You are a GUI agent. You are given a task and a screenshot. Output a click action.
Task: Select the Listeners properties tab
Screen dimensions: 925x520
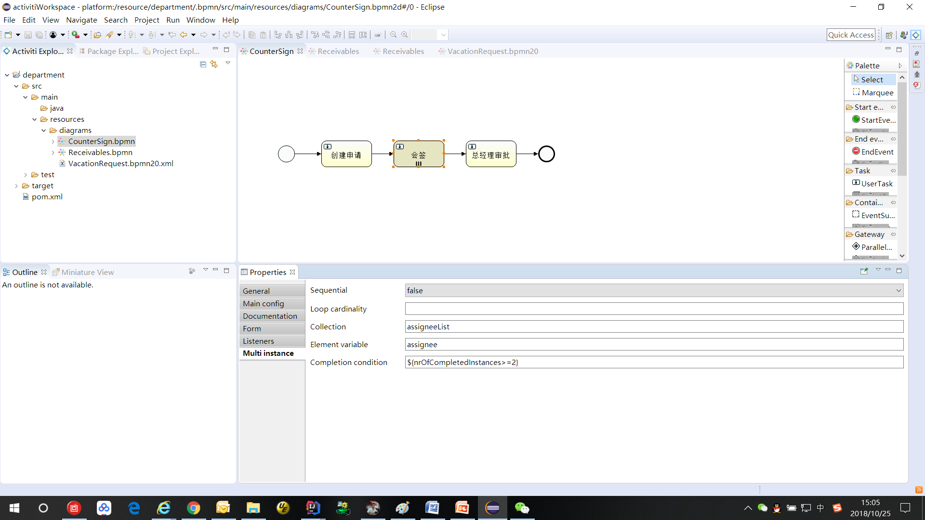pyautogui.click(x=272, y=341)
